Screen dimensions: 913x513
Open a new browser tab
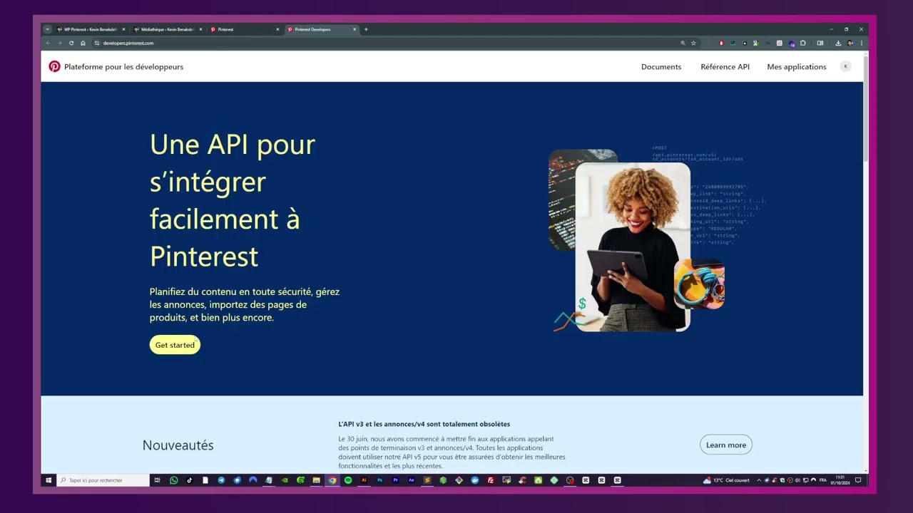click(366, 29)
